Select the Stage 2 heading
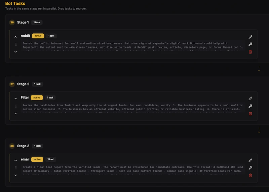 [x=23, y=84]
